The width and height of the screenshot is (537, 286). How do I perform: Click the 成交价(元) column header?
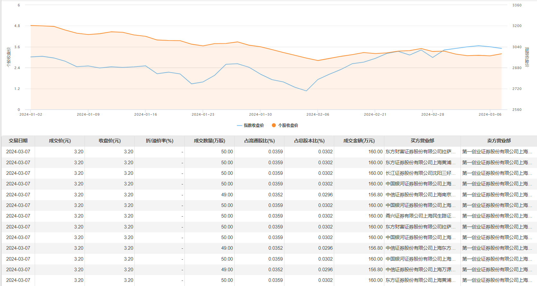[x=60, y=141]
